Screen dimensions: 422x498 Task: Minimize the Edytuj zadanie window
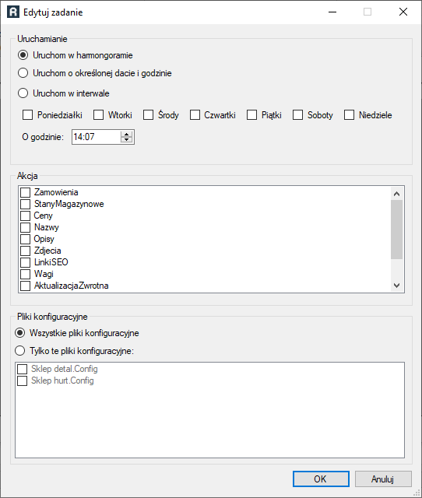(332, 12)
